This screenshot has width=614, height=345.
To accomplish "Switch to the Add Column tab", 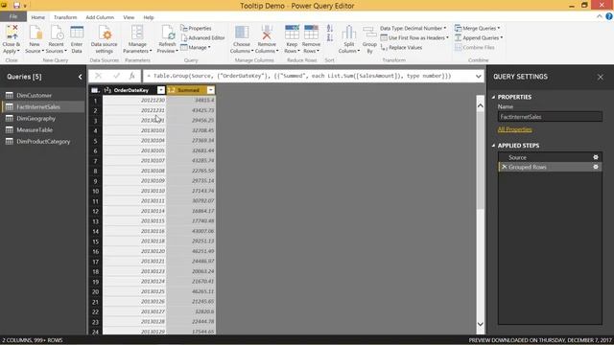I will 100,17.
